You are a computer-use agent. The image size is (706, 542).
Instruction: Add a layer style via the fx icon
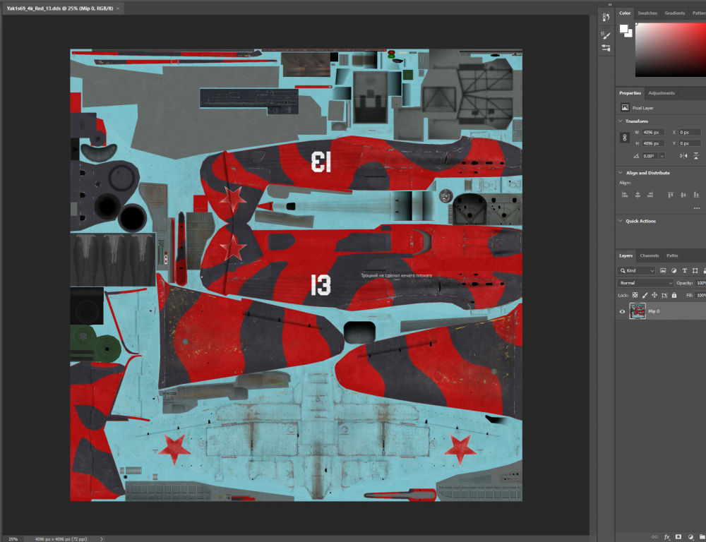coord(666,537)
